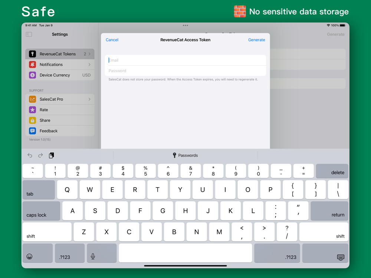Tap the three-dot multitasking control
Image resolution: width=371 pixels, height=278 pixels.
(185, 25)
